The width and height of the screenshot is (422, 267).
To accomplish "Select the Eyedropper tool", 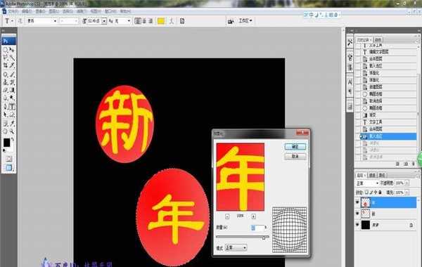I will pos(12,124).
